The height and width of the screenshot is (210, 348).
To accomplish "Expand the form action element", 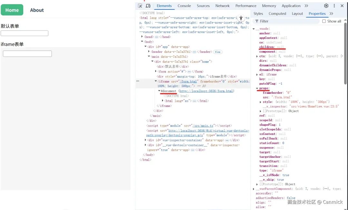I will [x=156, y=72].
